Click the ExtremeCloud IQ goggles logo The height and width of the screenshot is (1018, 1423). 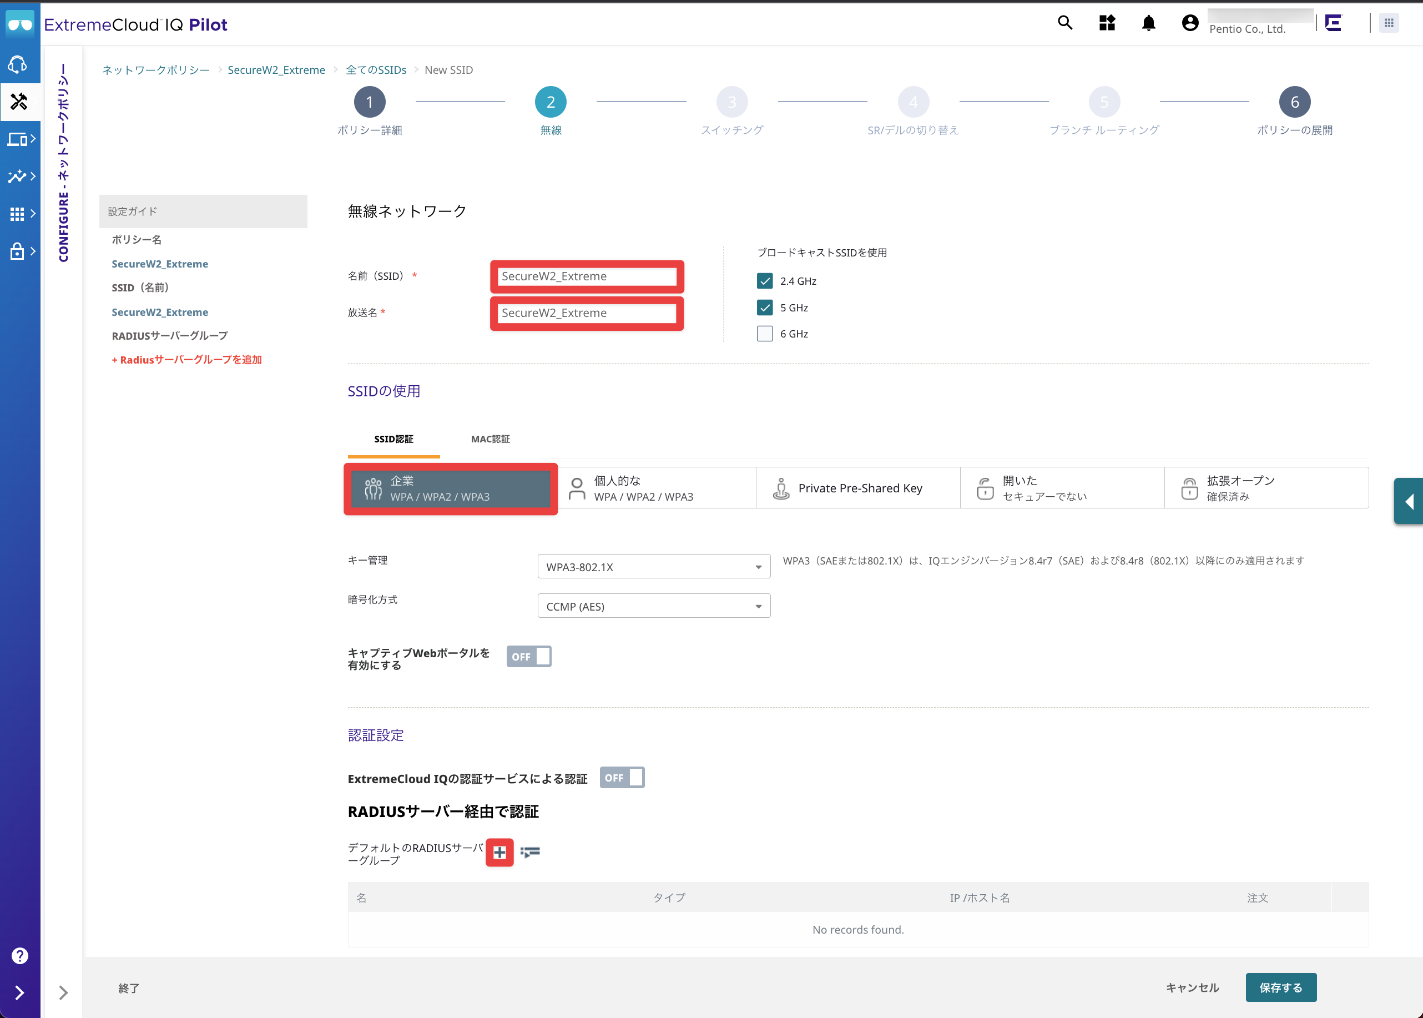click(20, 24)
